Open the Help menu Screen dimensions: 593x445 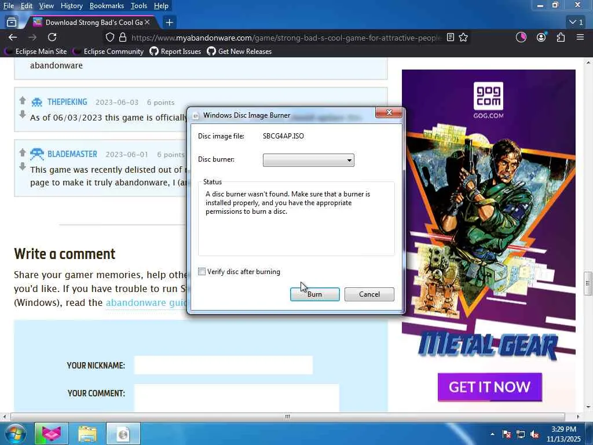point(161,6)
